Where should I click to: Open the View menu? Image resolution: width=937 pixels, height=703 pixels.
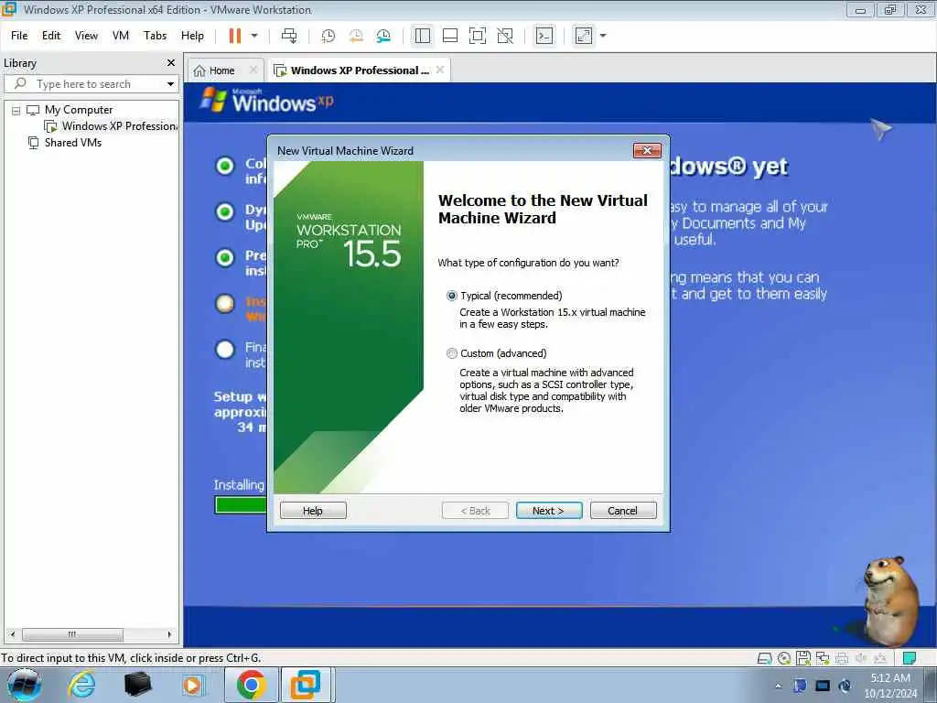point(86,36)
